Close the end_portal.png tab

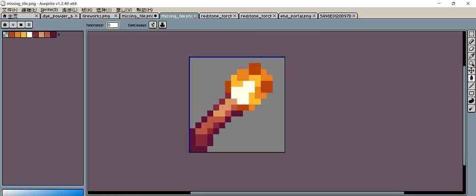click(x=314, y=16)
